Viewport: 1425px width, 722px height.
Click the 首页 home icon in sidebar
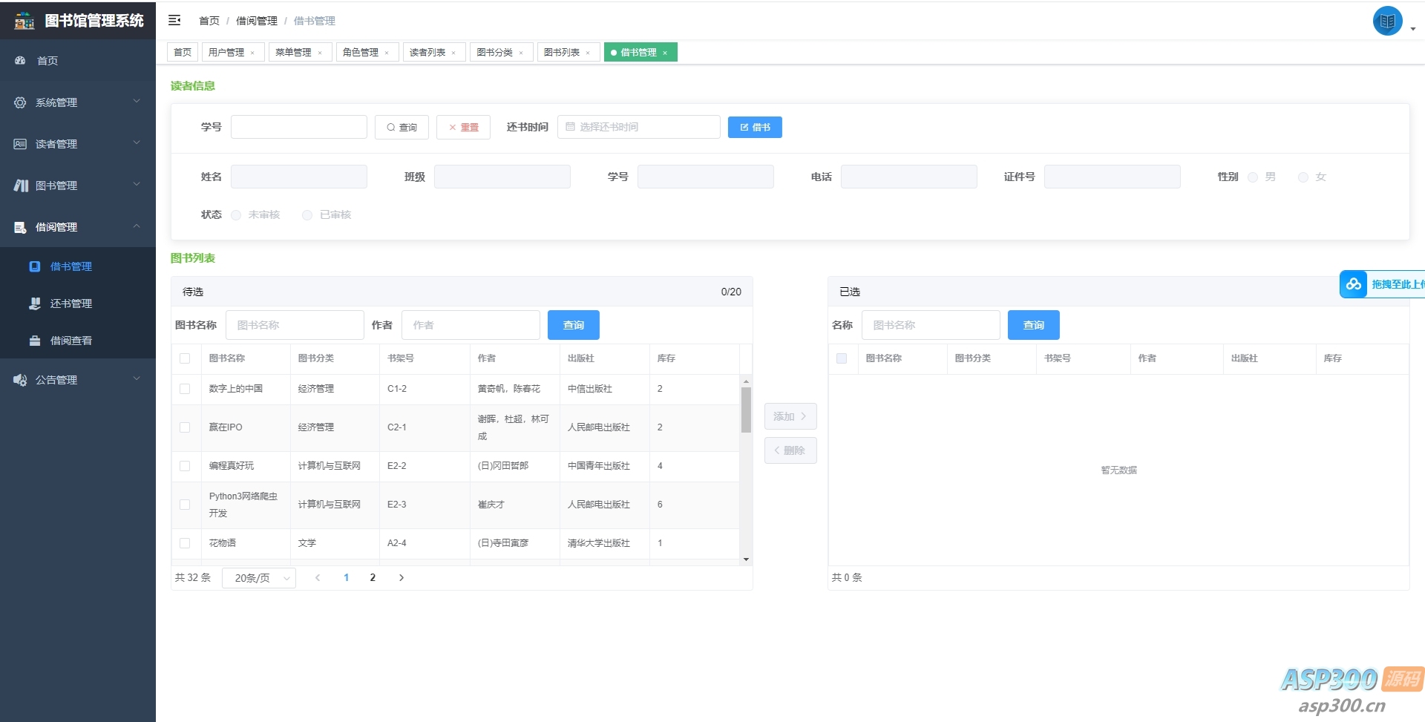coord(19,60)
